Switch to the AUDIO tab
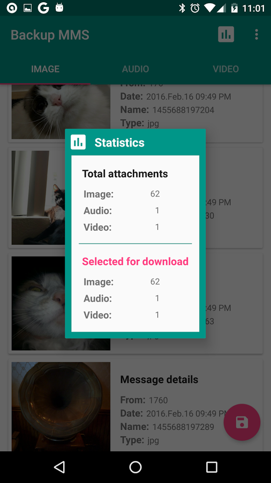The image size is (271, 483). point(135,69)
